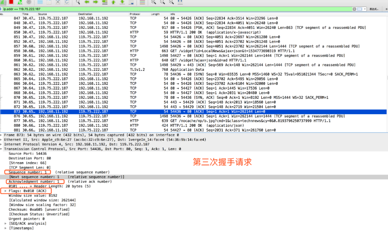Zoom out the packet text
The height and width of the screenshot is (231, 388).
(162, 2)
